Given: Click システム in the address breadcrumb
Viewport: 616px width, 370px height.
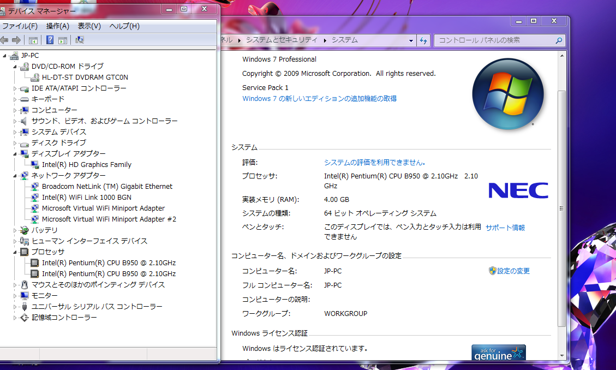Looking at the screenshot, I should coord(344,40).
